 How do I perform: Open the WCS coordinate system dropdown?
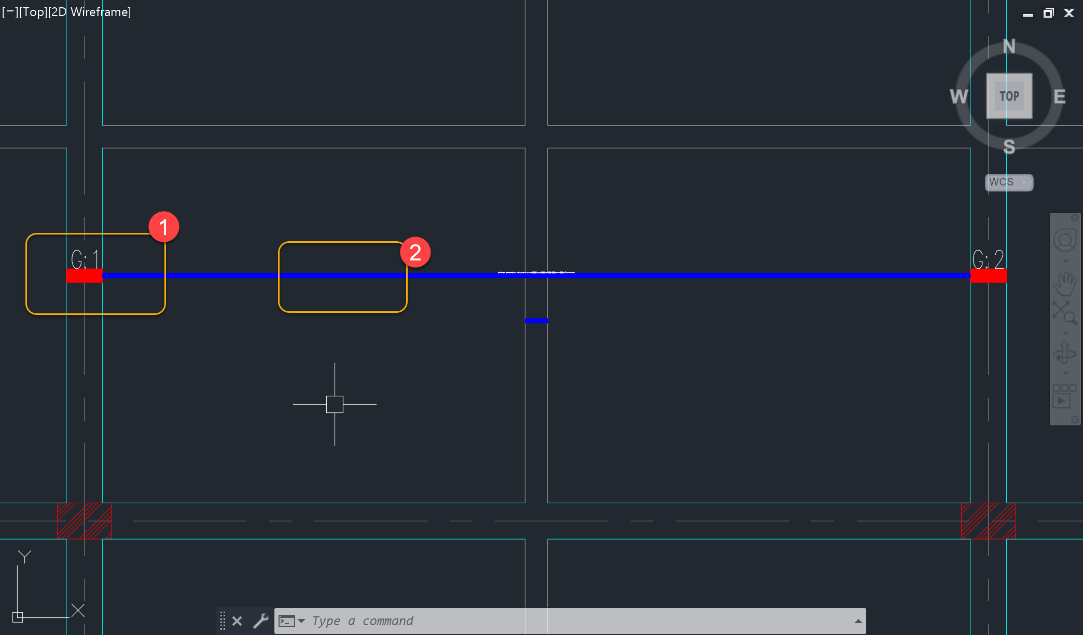coord(1009,182)
